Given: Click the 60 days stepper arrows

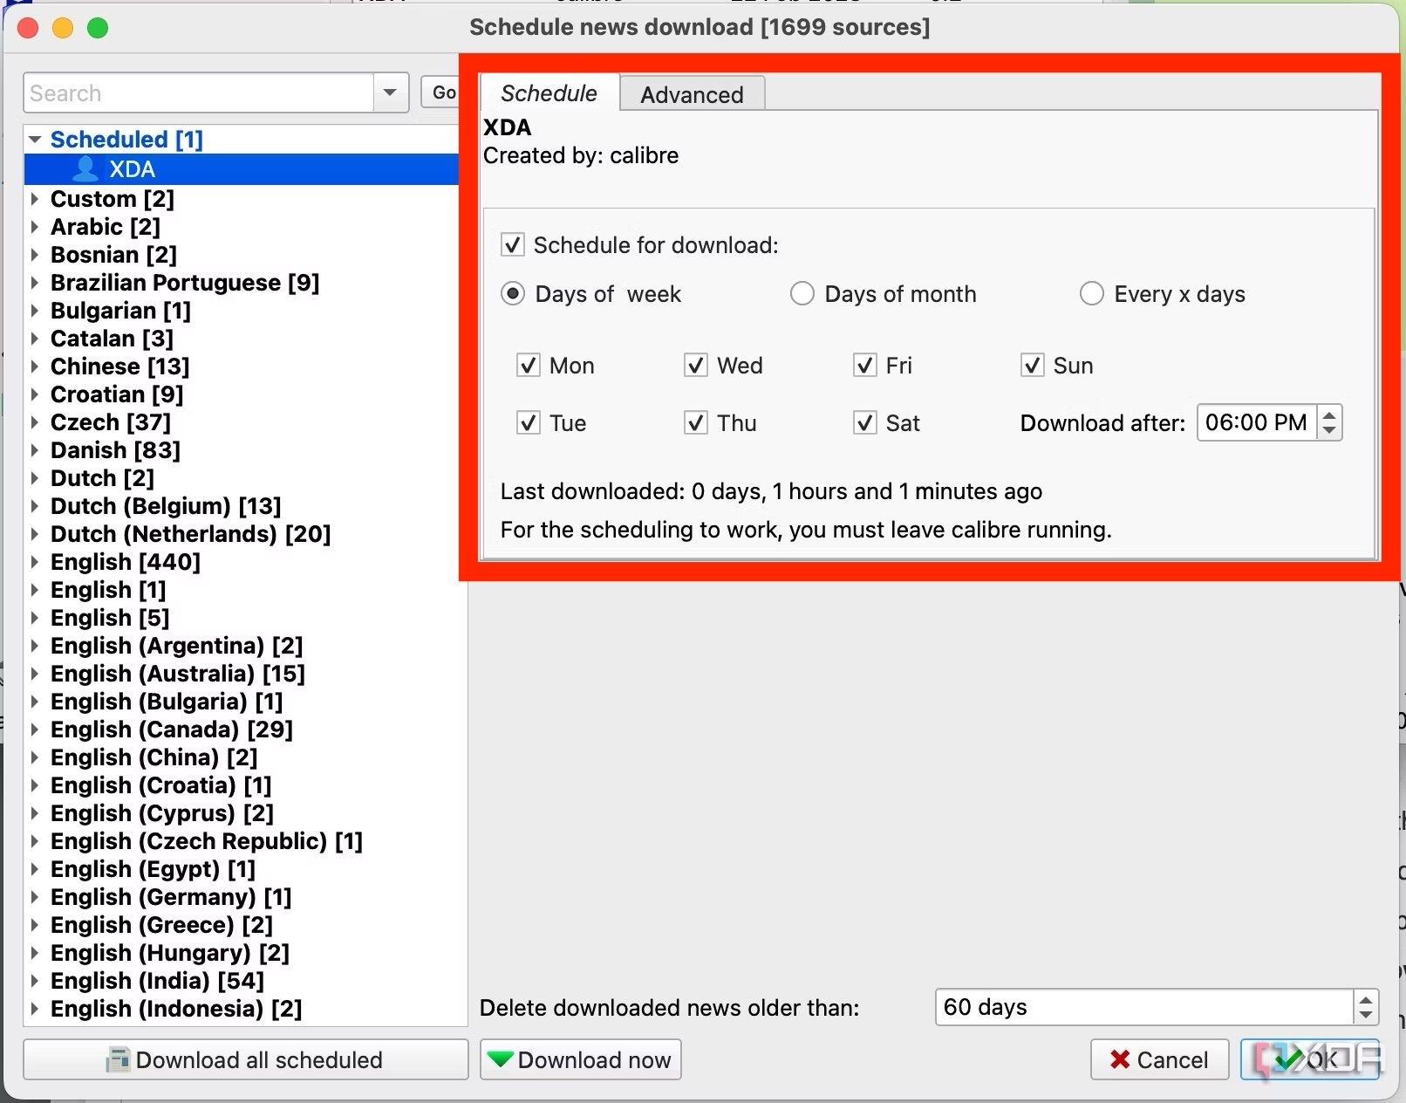Looking at the screenshot, I should [x=1365, y=1007].
